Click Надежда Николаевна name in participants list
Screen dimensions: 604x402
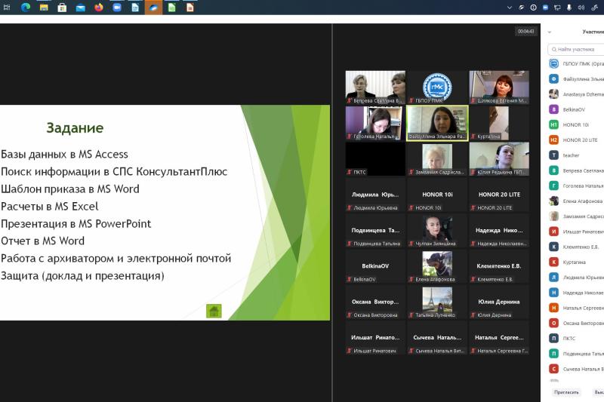coord(583,293)
